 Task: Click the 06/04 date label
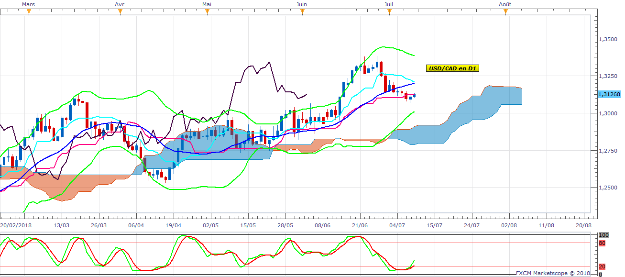pos(136,225)
